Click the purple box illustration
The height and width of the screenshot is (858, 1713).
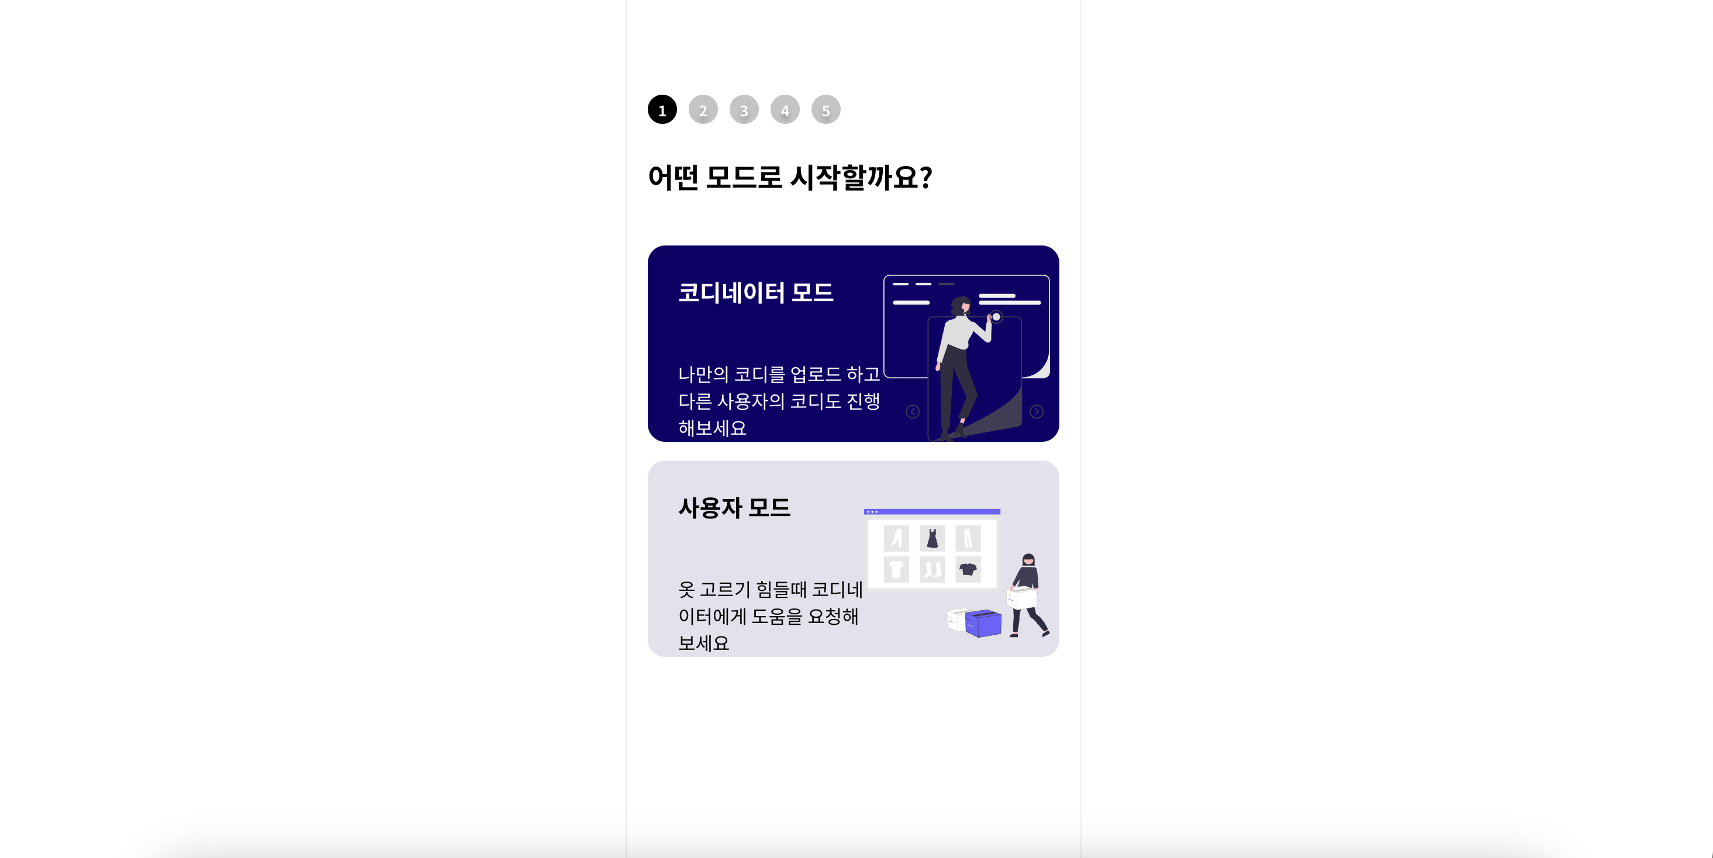tap(983, 624)
